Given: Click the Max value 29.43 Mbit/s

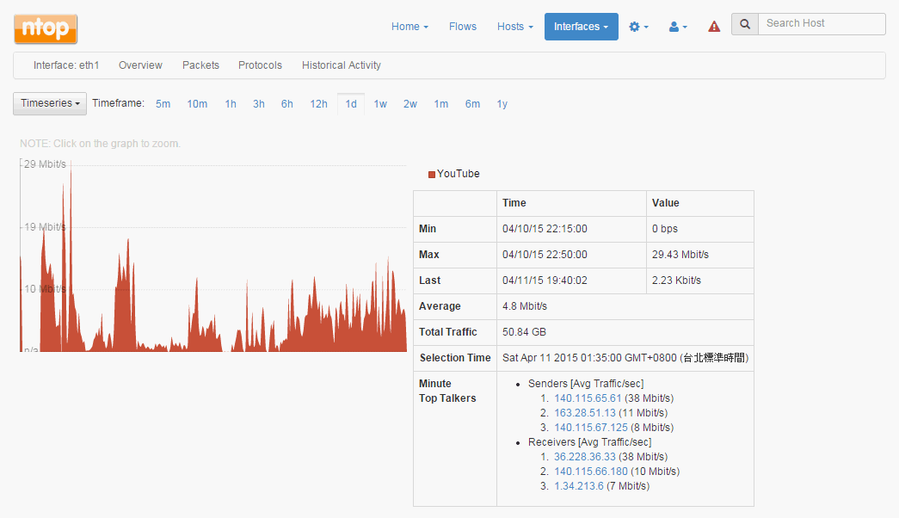Looking at the screenshot, I should tap(680, 255).
